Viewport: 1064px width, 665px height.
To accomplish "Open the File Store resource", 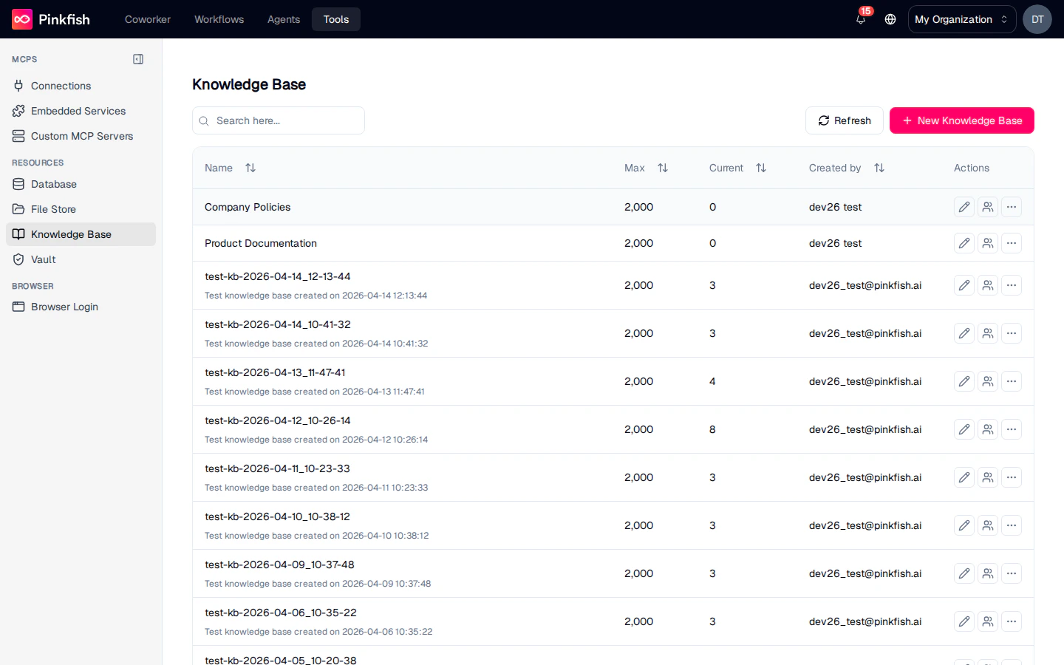I will click(x=52, y=209).
